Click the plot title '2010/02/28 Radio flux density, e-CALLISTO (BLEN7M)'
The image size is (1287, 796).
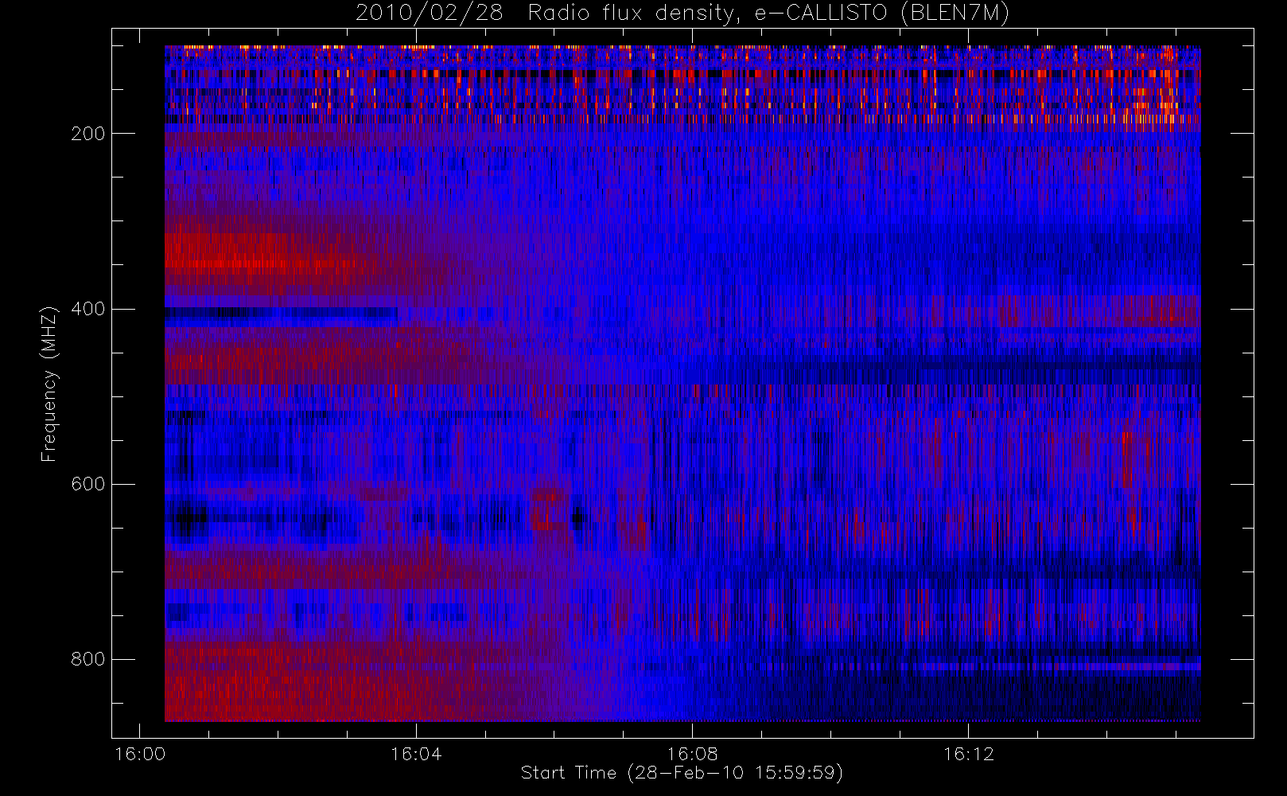point(682,14)
